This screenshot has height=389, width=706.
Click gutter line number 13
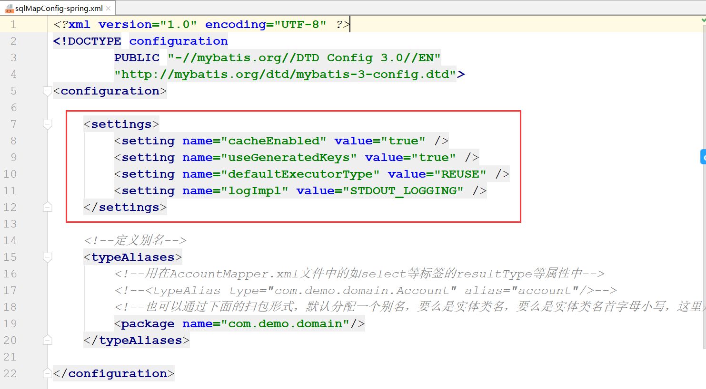(10, 224)
